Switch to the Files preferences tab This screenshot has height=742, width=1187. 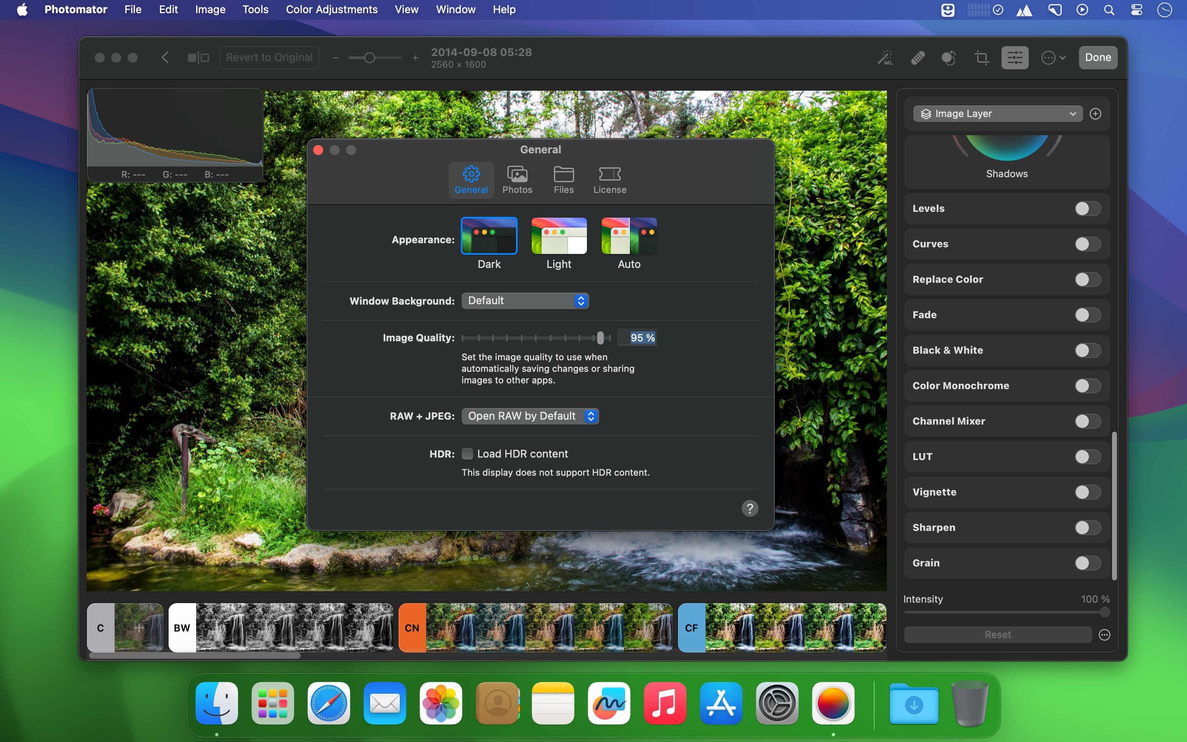563,180
